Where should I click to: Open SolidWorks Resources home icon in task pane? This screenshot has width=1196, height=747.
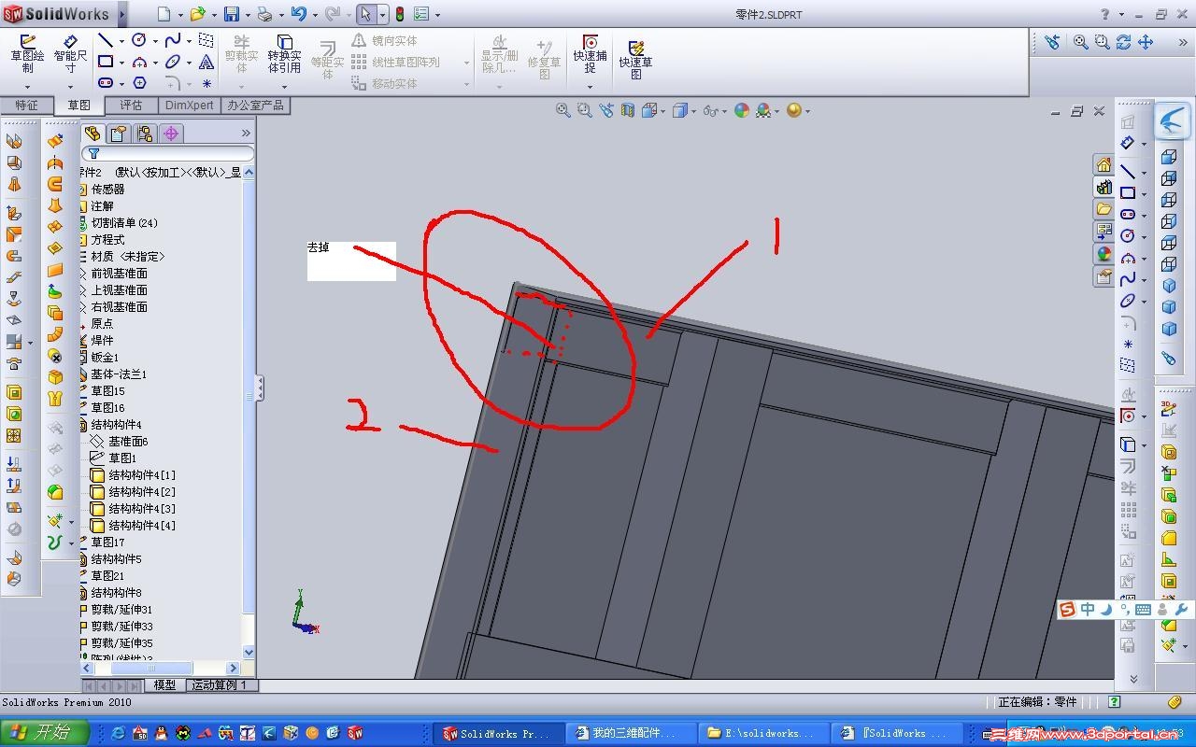[x=1103, y=164]
